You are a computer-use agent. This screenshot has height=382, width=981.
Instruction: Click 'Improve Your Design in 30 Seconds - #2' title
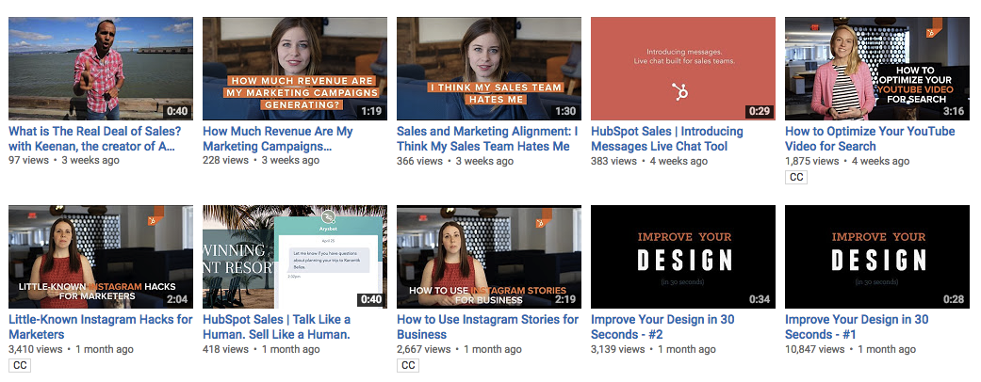pyautogui.click(x=662, y=327)
